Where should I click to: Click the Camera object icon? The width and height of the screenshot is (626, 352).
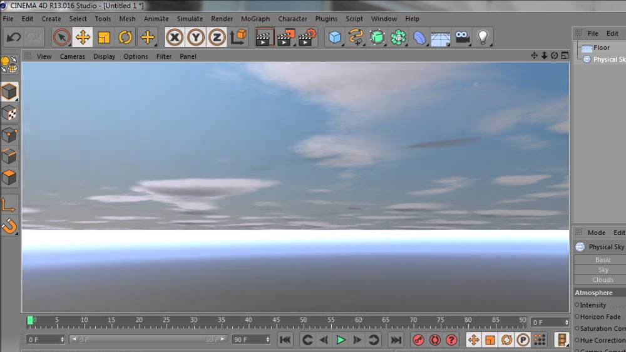click(462, 38)
